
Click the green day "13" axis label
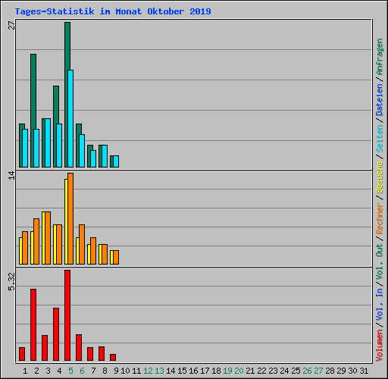[159, 371]
